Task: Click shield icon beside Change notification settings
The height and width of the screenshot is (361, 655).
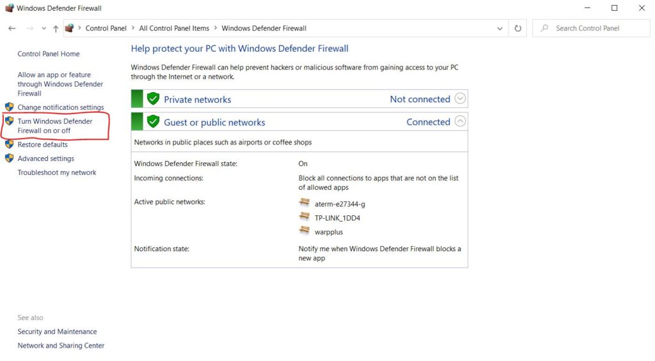Action: [x=9, y=107]
